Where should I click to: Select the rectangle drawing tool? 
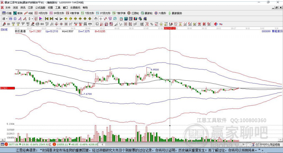click(x=97, y=24)
